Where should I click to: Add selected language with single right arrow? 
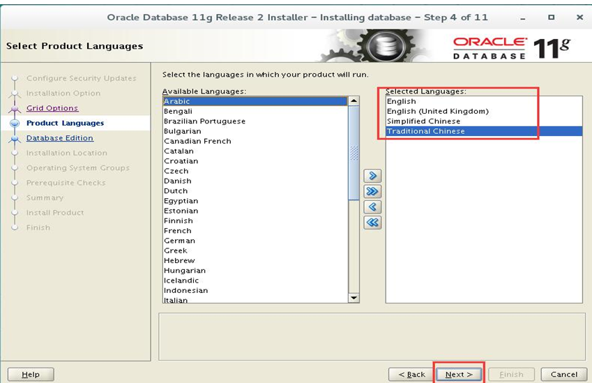(372, 176)
